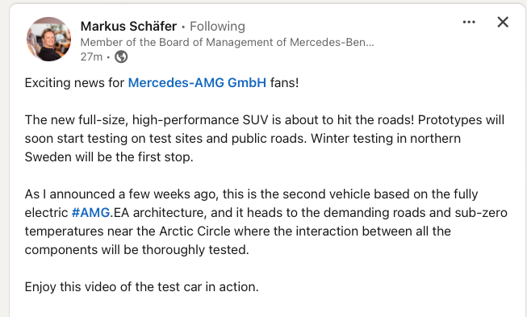Screen dimensions: 527x317
Task: Open the #AMG hashtag link
Action: pos(90,213)
